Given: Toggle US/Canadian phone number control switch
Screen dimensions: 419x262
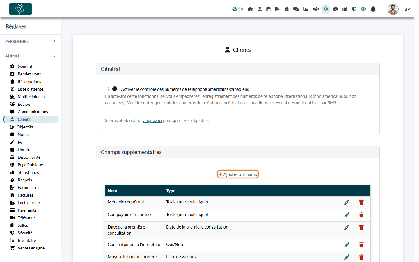Looking at the screenshot, I should [112, 89].
